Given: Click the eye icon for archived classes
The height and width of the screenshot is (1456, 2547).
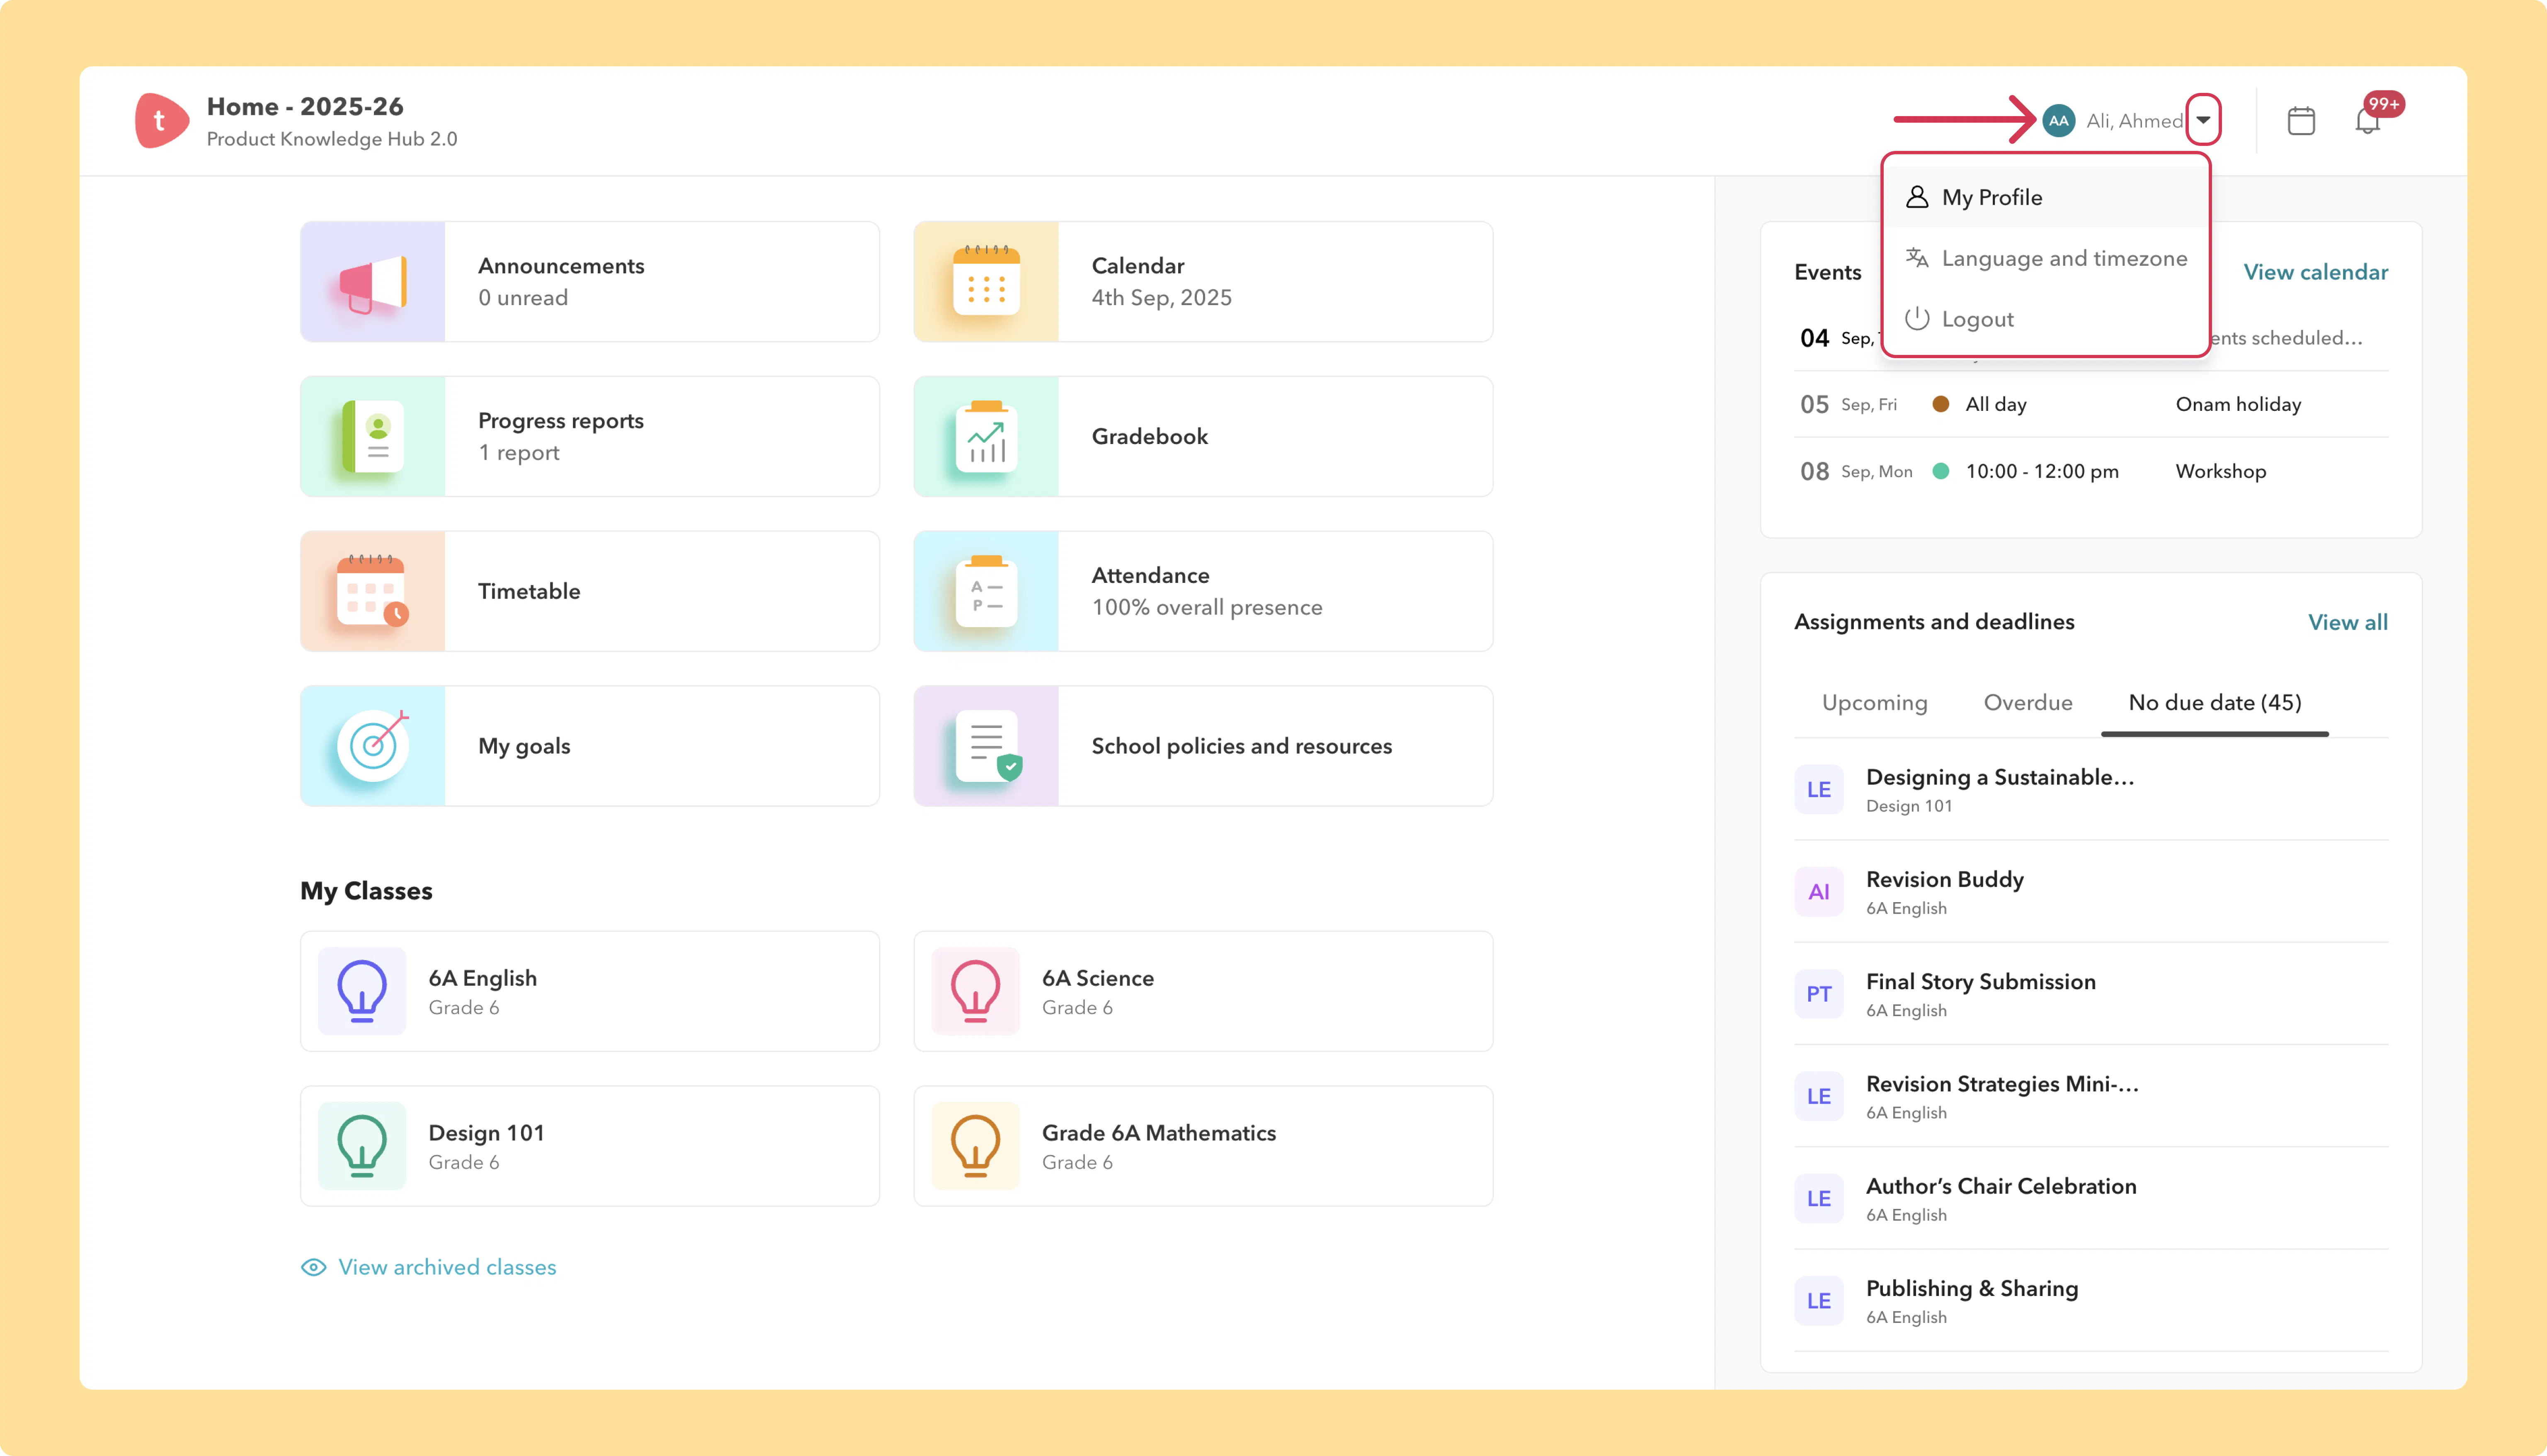Looking at the screenshot, I should pos(314,1267).
